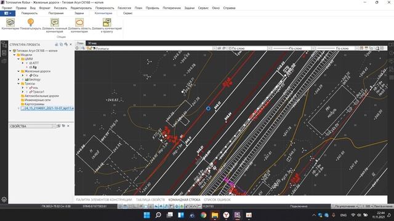Open the Таблица свойств panel
394x221 pixels.
point(150,200)
